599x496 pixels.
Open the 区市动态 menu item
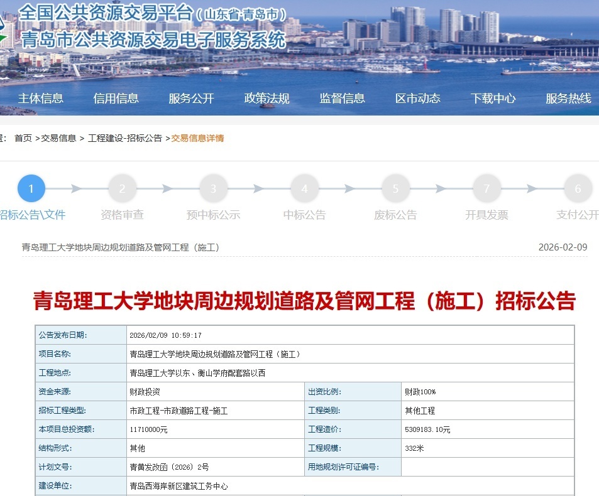[417, 97]
